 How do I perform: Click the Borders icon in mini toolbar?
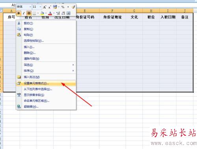(x=34, y=13)
